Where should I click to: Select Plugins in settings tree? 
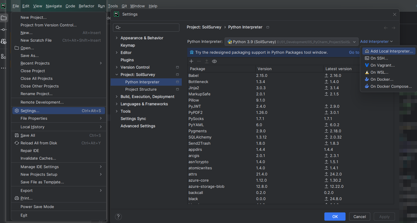tap(127, 60)
